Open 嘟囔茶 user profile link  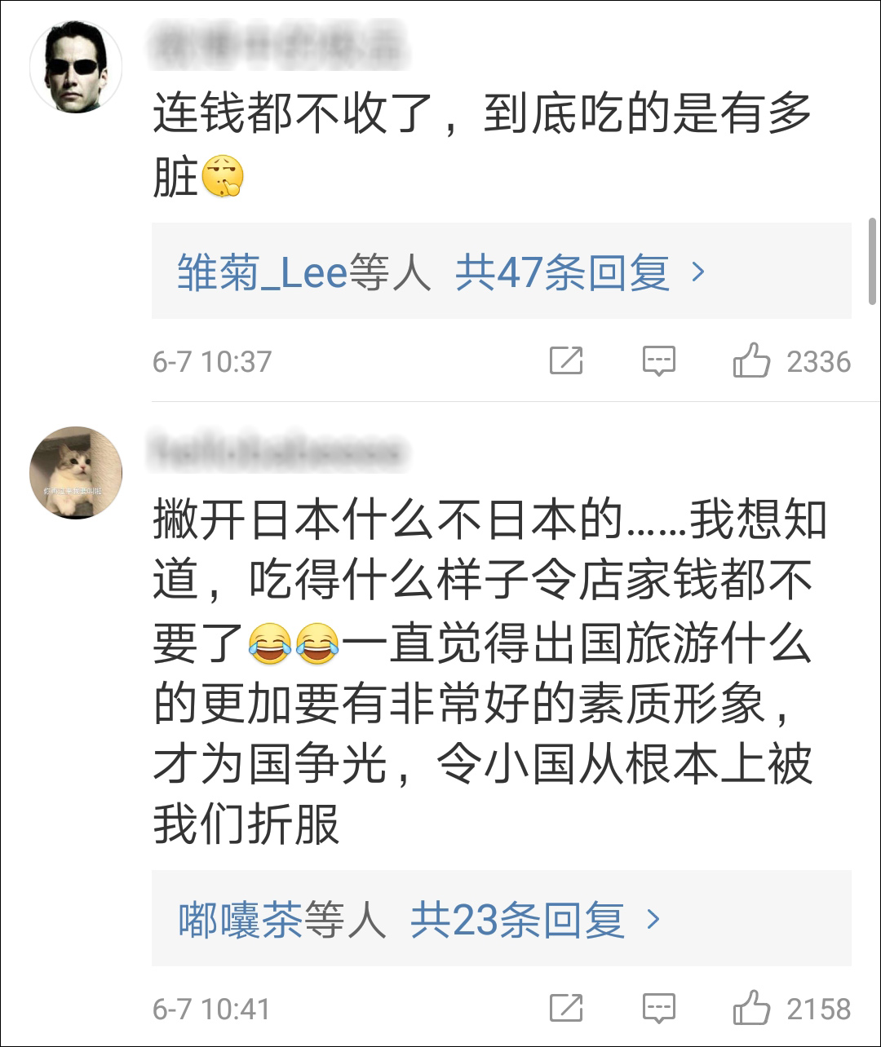click(241, 920)
